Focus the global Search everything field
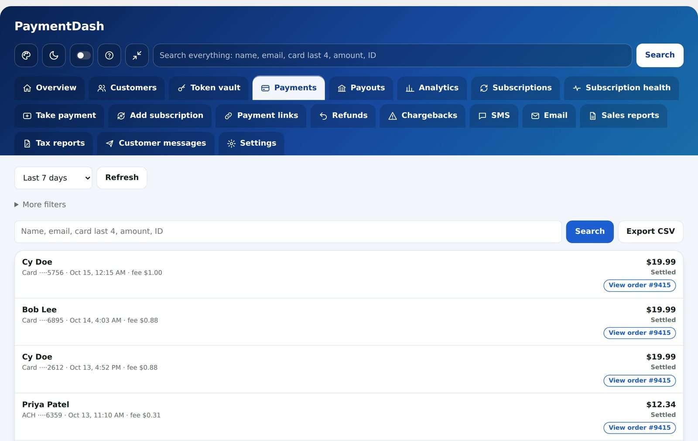 [x=392, y=55]
